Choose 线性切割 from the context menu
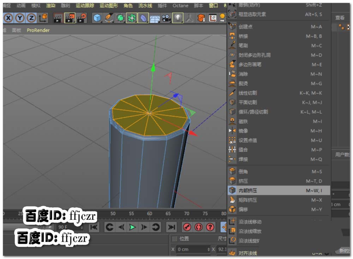 [279, 93]
